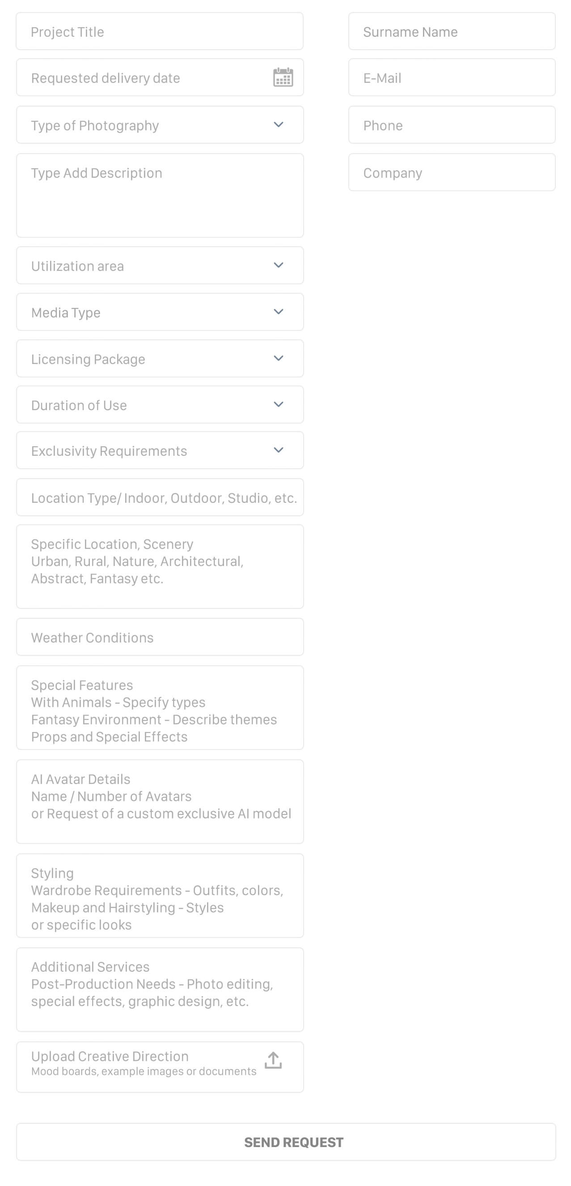Expand Exclusivity Requirements dropdown
Screen dimensions: 571x1186
(160, 450)
